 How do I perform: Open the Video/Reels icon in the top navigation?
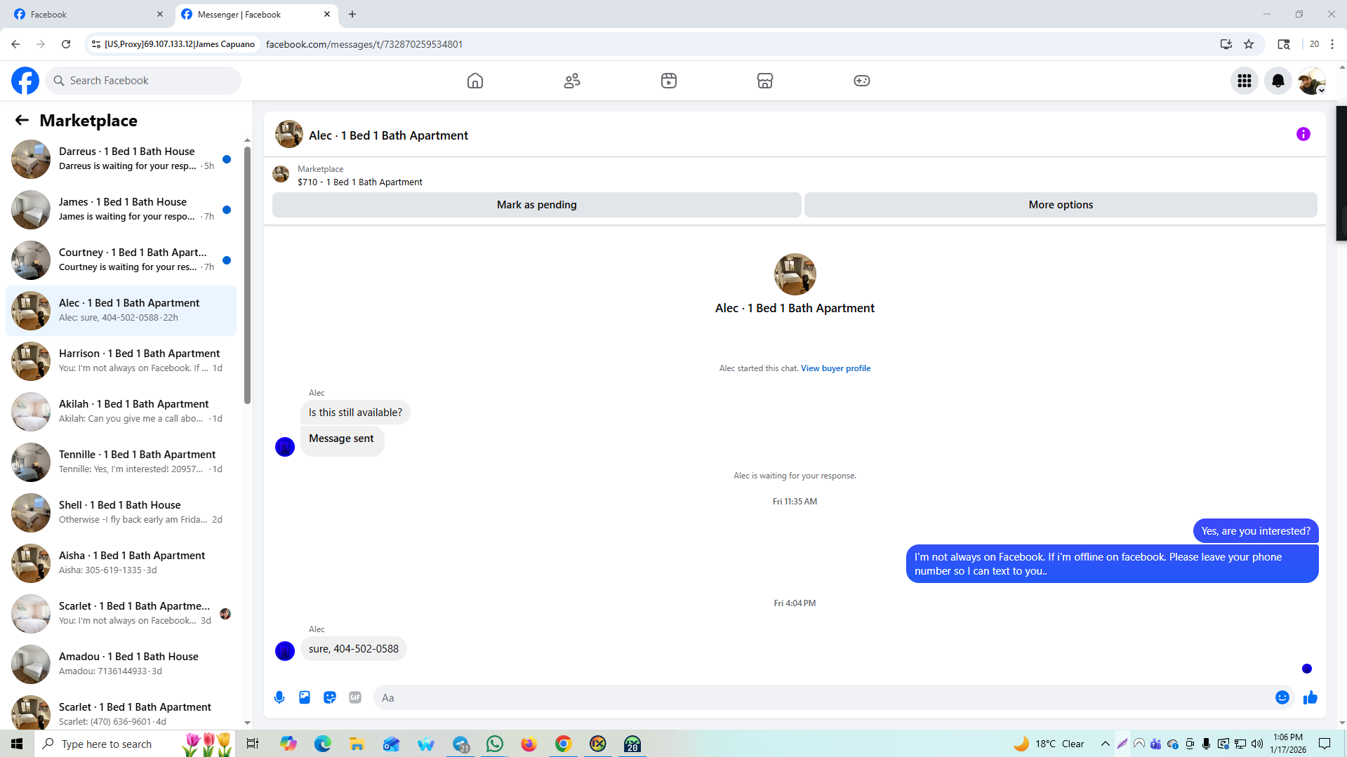click(669, 81)
